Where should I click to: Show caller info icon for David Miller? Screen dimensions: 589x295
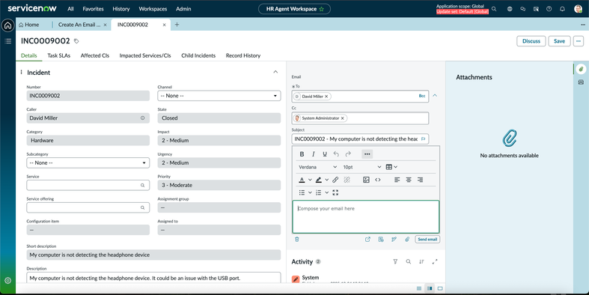[x=143, y=118]
